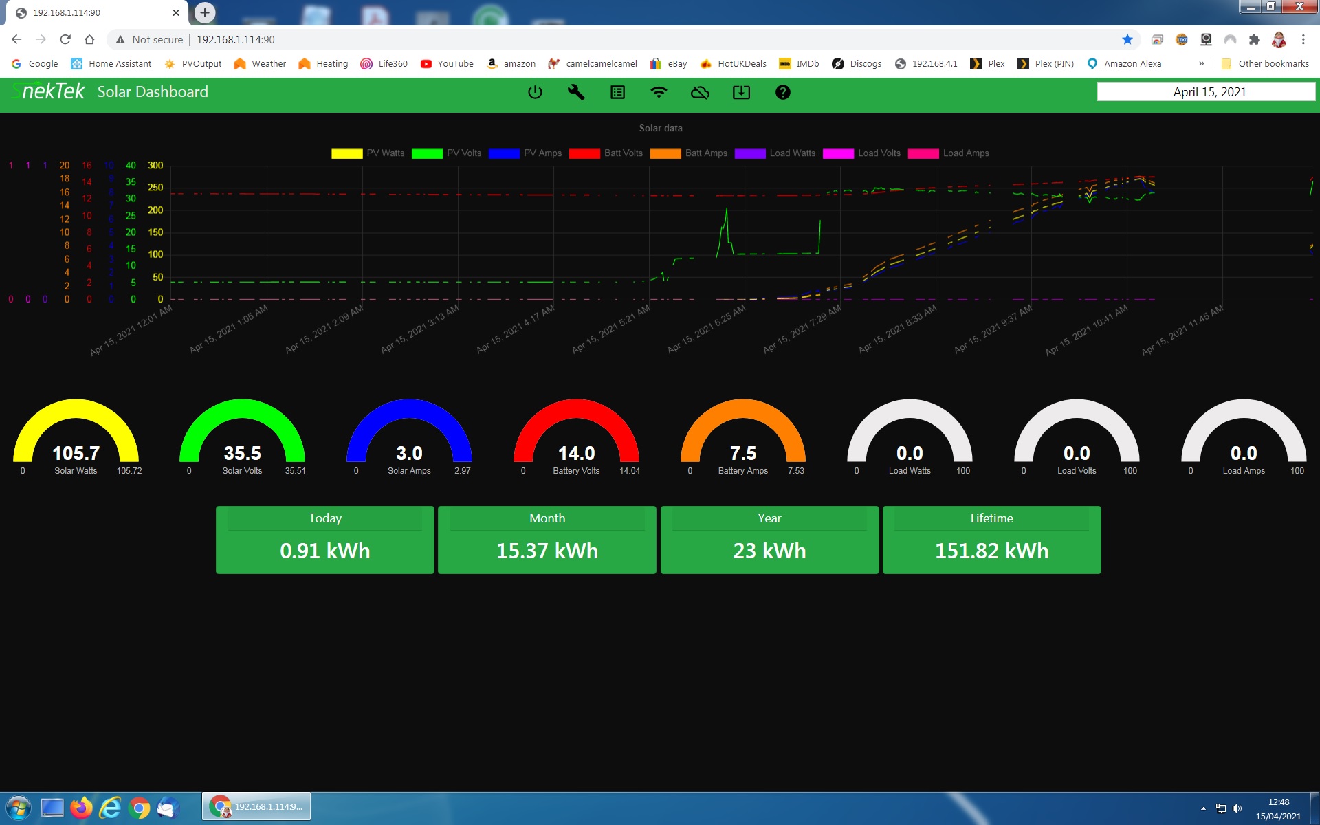Click the Load Amps pink legend swatch
1320x825 pixels.
click(x=923, y=153)
